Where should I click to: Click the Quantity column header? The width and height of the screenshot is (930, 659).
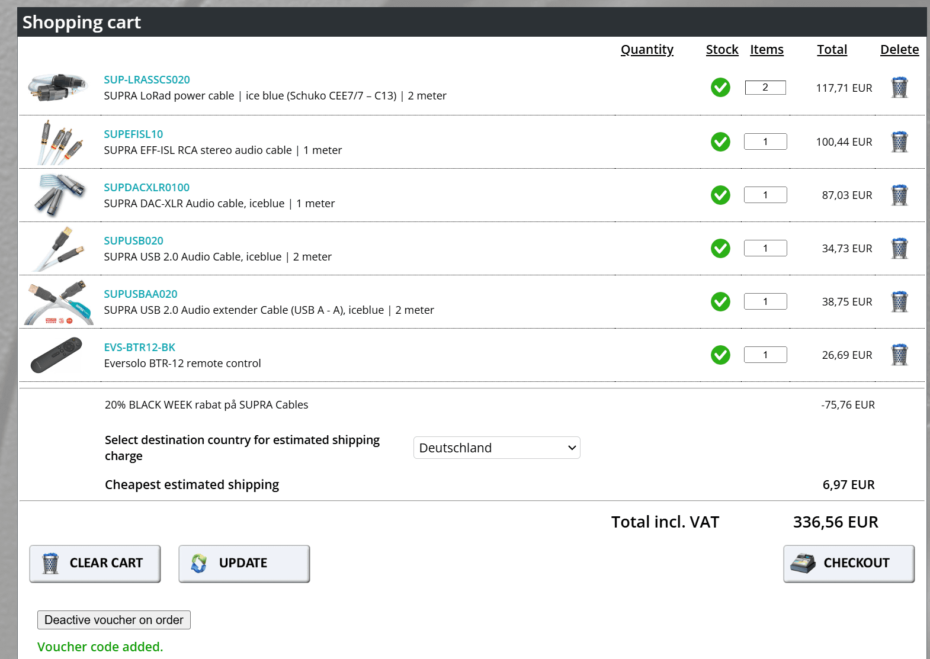pos(647,50)
